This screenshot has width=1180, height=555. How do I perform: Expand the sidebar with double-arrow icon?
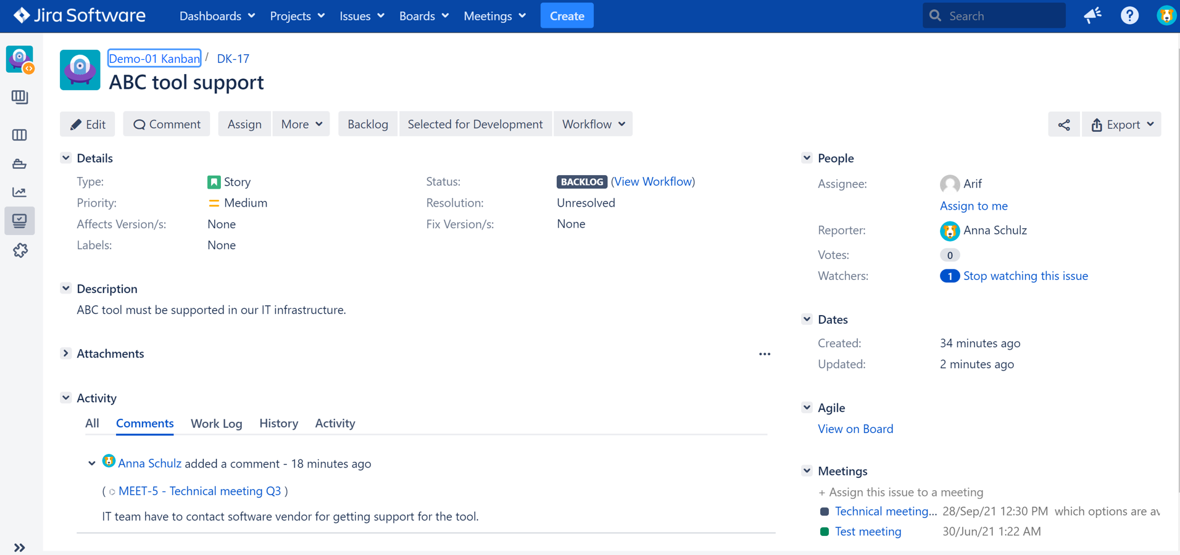(20, 547)
